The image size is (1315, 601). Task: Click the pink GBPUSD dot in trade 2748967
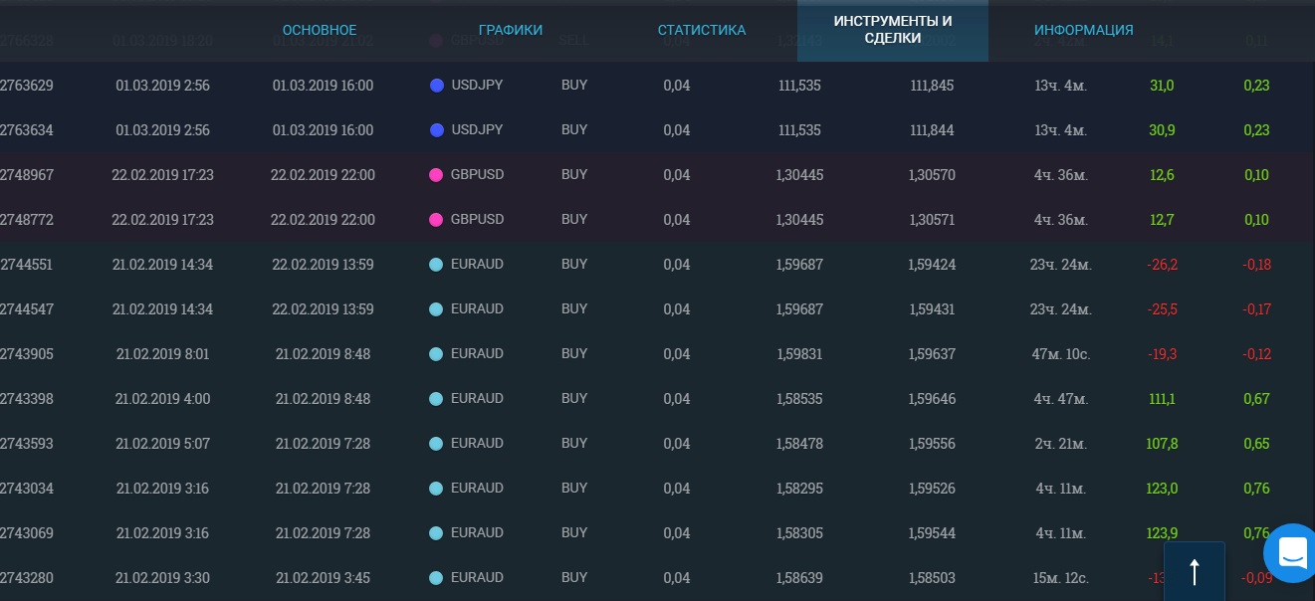[x=436, y=175]
